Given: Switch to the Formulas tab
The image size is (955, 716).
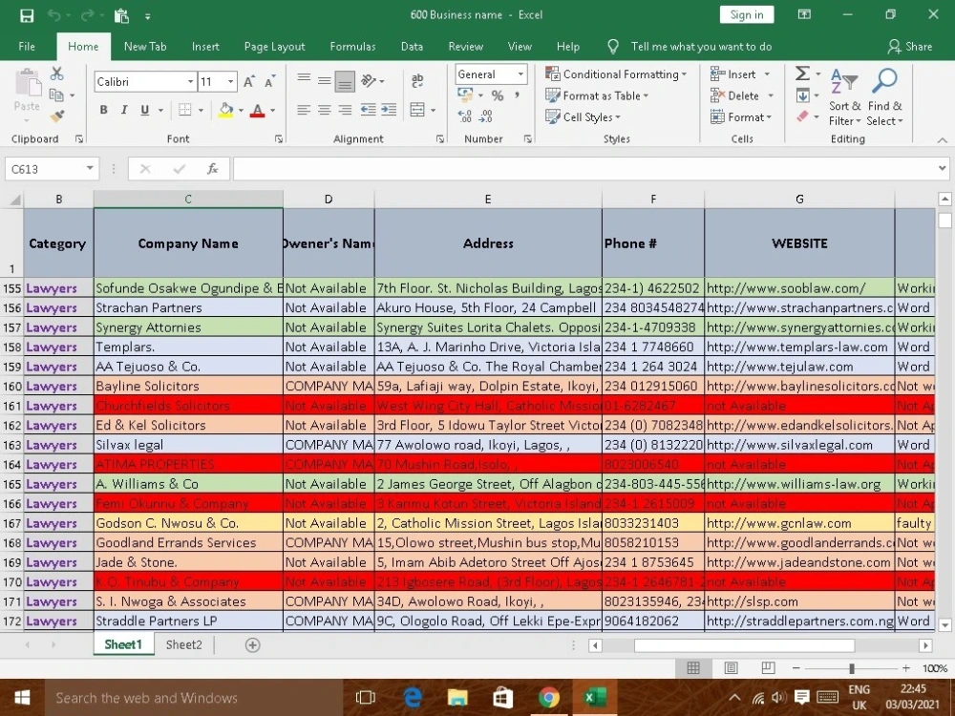Looking at the screenshot, I should (352, 46).
